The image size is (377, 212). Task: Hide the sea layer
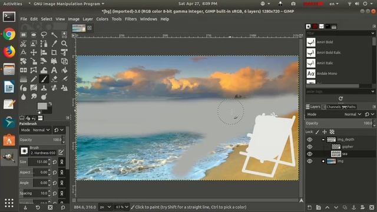click(x=310, y=154)
